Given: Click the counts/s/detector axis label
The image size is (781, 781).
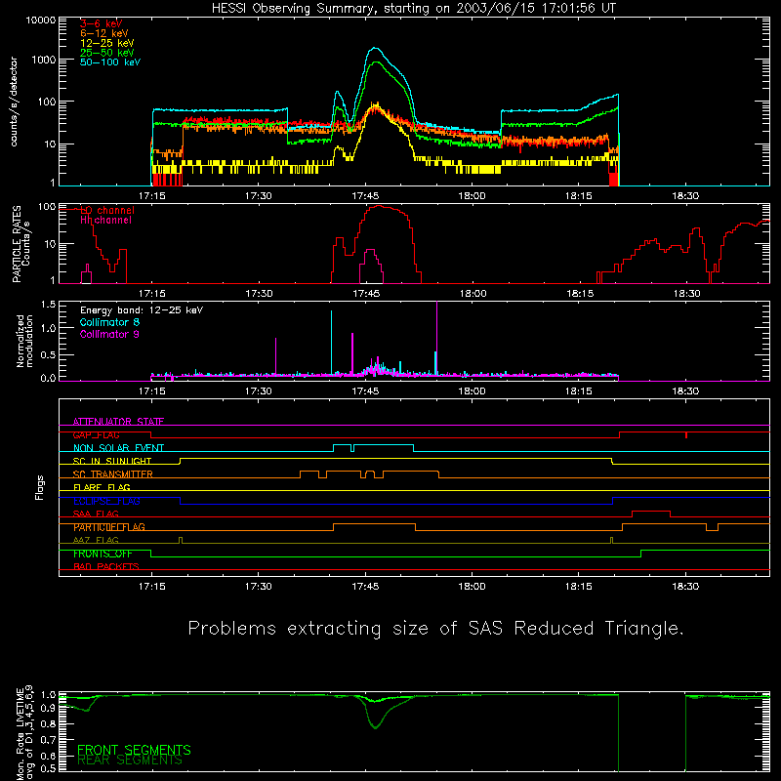Looking at the screenshot, I should [x=14, y=102].
